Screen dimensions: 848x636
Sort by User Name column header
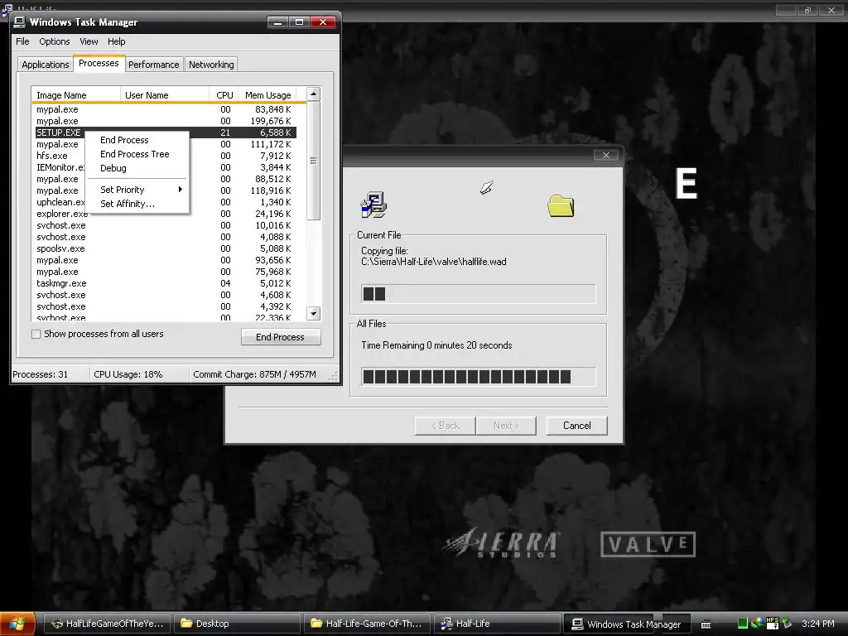tap(165, 95)
